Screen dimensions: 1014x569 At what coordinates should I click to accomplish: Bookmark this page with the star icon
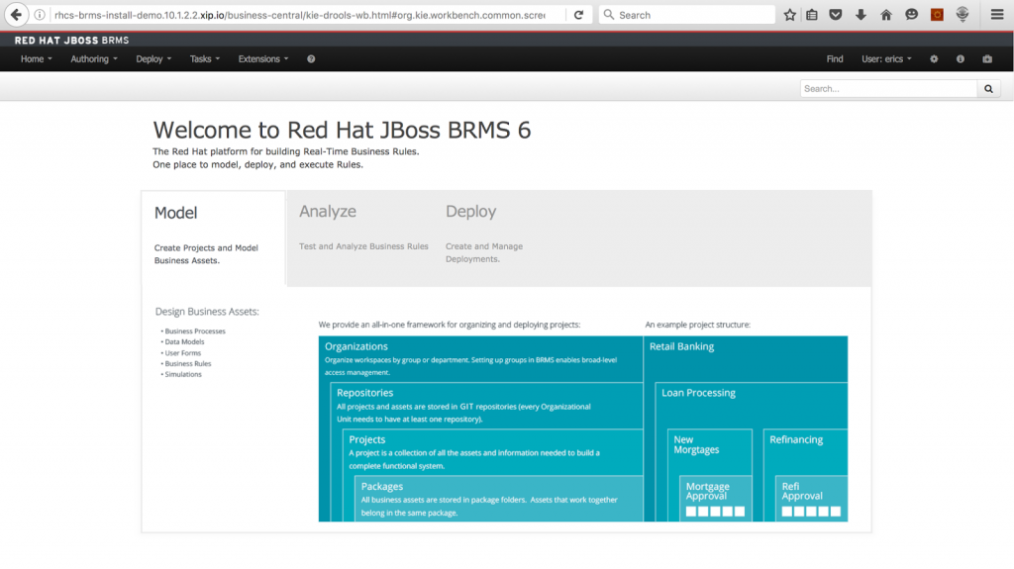coord(789,15)
